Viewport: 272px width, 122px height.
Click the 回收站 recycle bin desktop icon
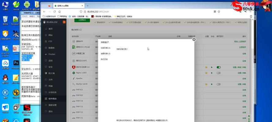coord(6,20)
